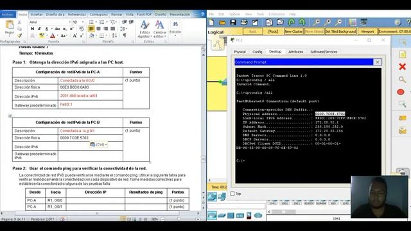Click the custom devices dialog icon
Viewport: 411px width, 231px height.
(363, 22)
